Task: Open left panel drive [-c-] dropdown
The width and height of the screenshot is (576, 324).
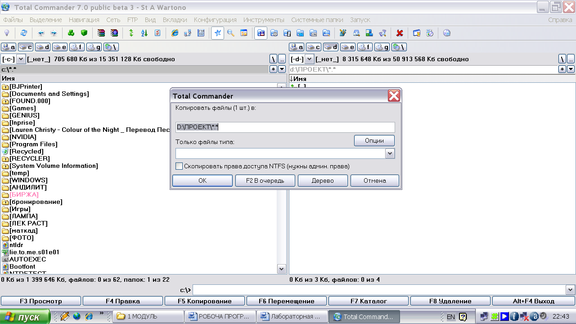Action: (x=21, y=59)
